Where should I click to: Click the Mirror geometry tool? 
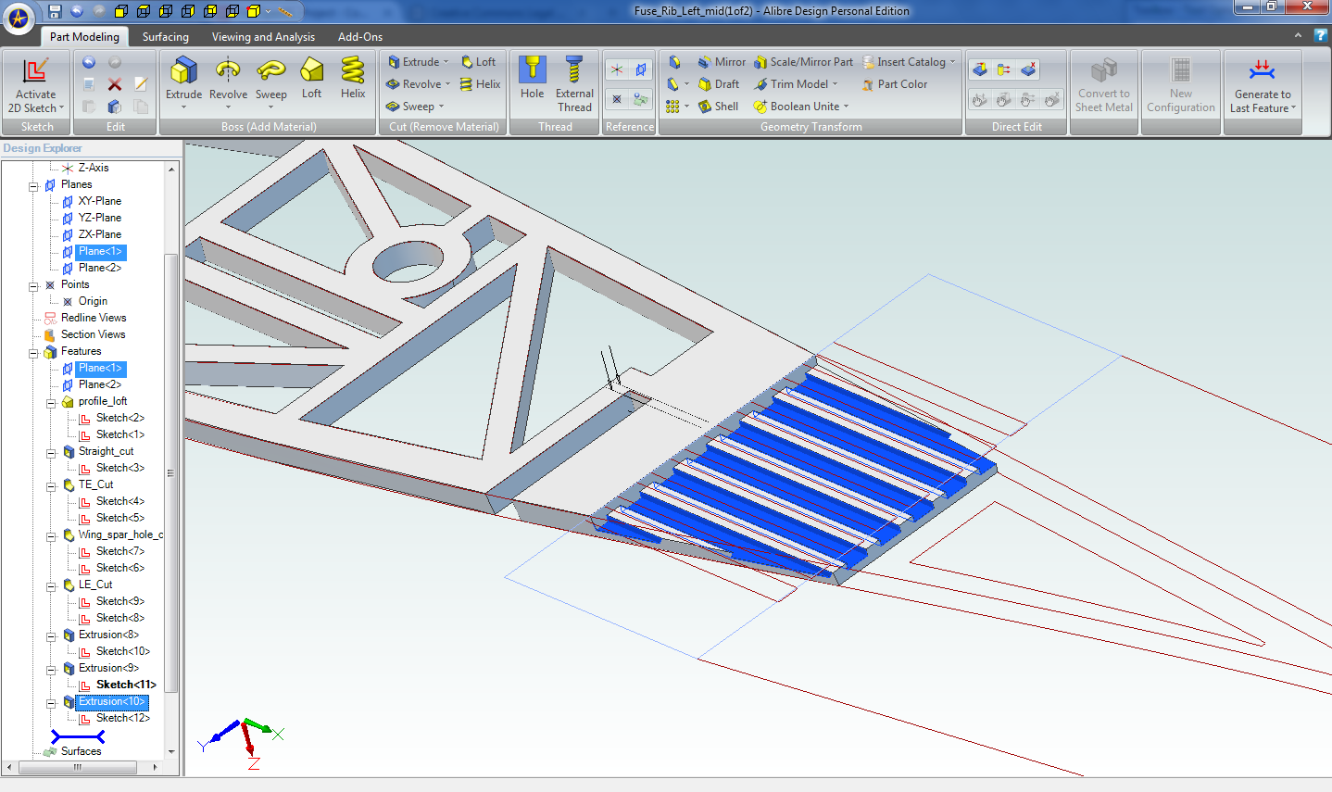point(721,62)
